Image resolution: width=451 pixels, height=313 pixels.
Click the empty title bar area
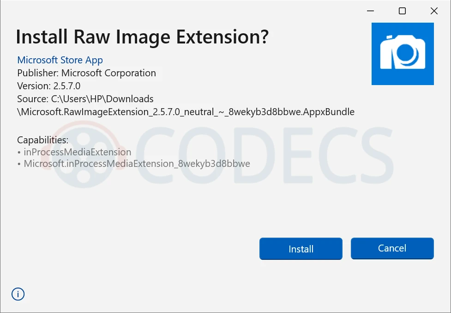pyautogui.click(x=185, y=10)
